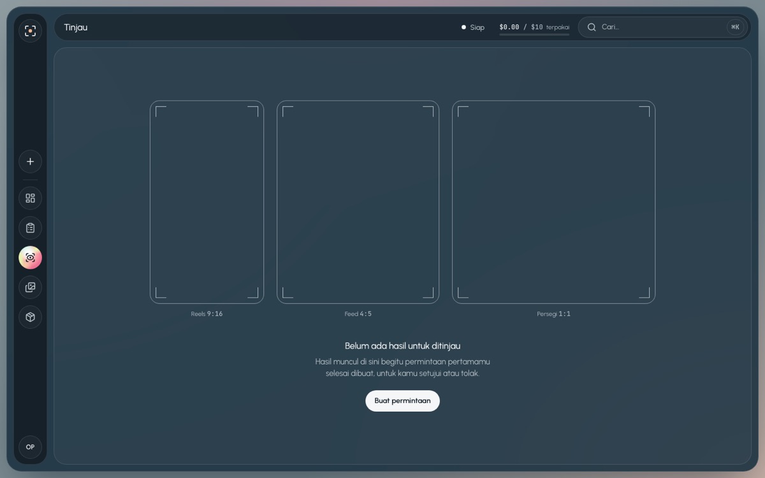
Task: Click the Persegi 1:1 label
Action: (553, 314)
